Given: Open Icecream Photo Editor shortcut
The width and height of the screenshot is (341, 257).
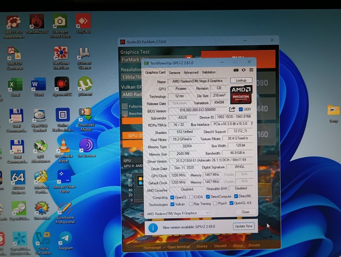Looking at the screenshot, I should [60, 26].
